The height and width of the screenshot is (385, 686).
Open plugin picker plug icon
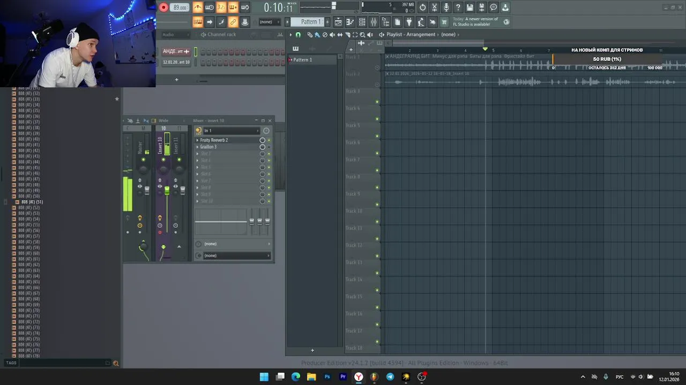(x=409, y=22)
